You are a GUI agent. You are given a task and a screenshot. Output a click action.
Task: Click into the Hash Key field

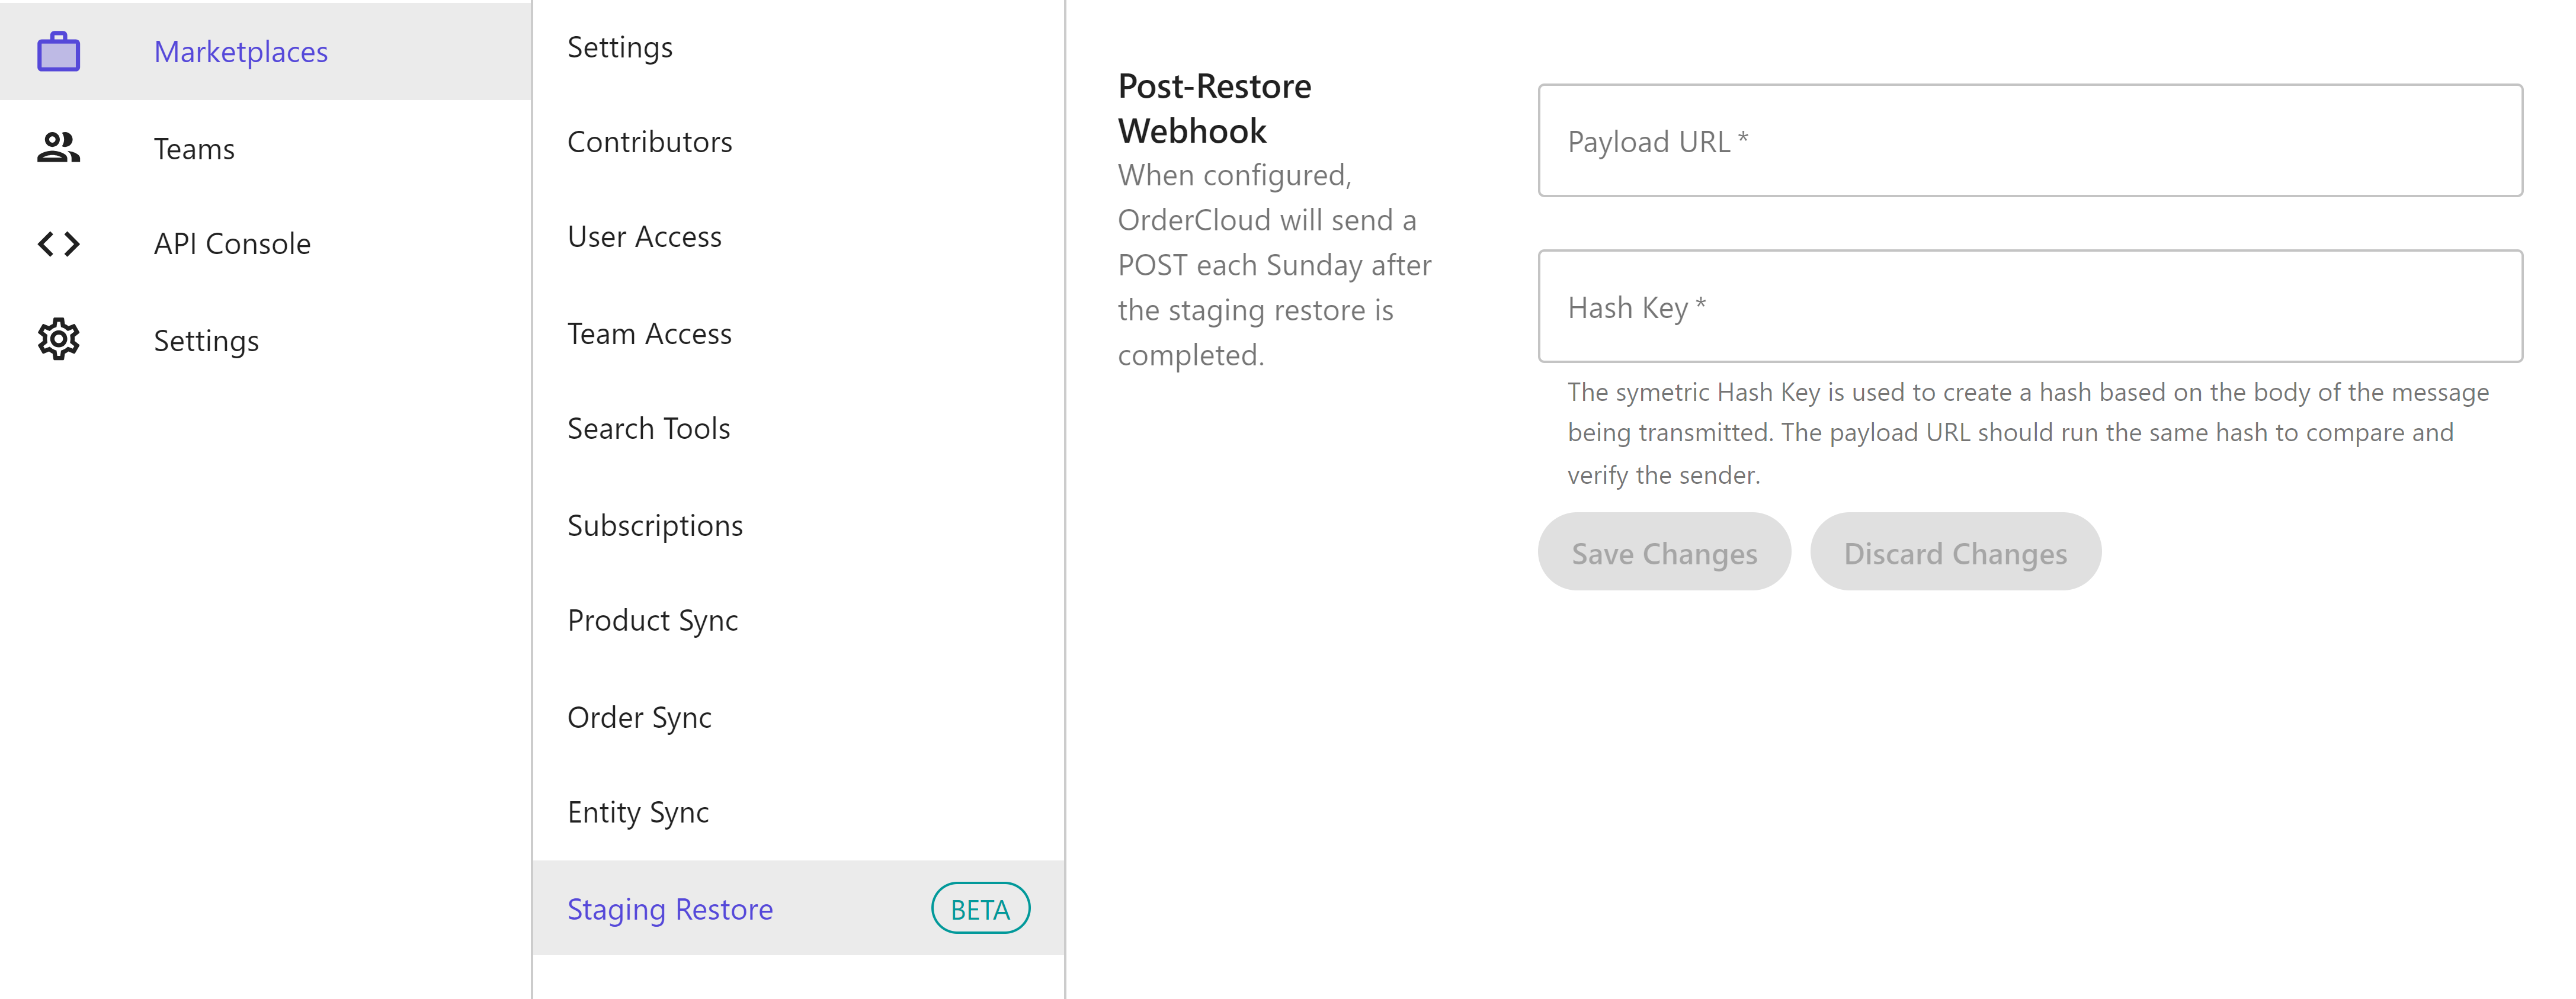tap(2030, 306)
